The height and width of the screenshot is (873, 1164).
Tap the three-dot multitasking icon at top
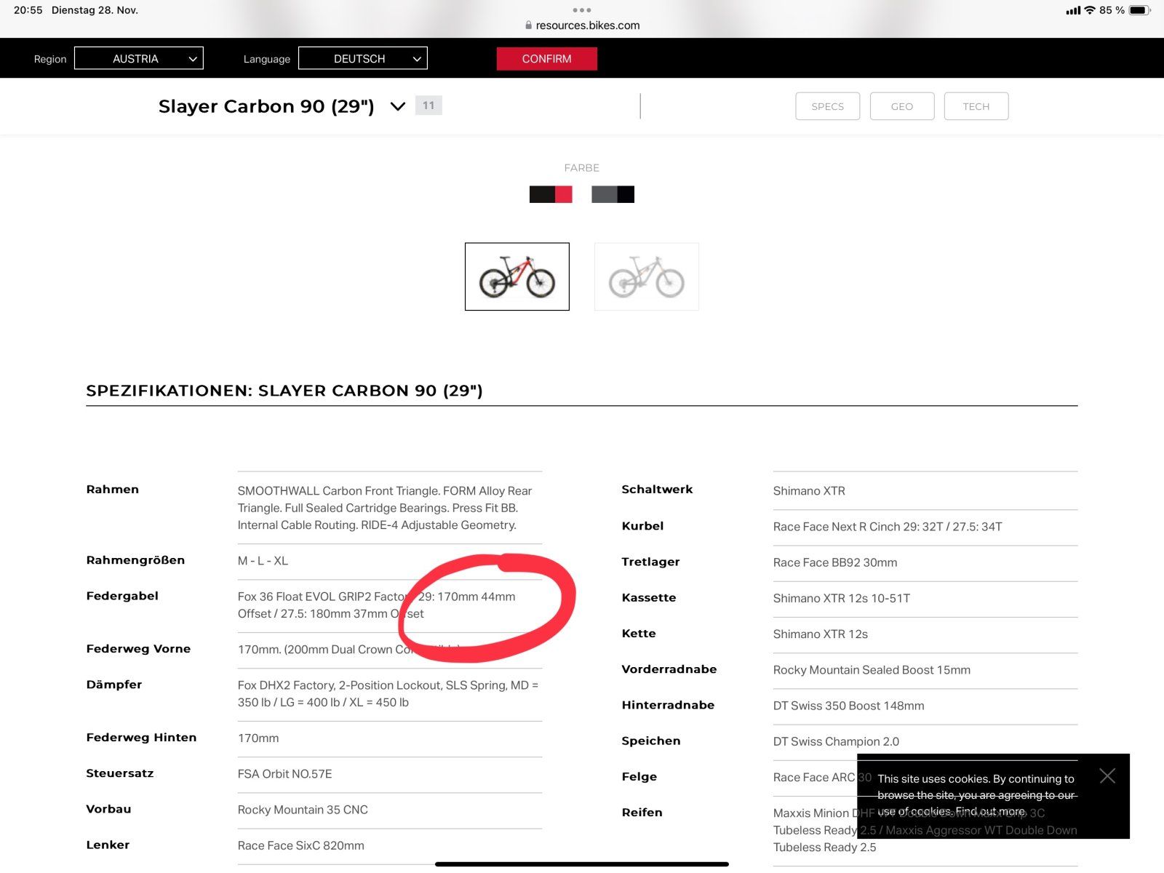click(x=582, y=10)
